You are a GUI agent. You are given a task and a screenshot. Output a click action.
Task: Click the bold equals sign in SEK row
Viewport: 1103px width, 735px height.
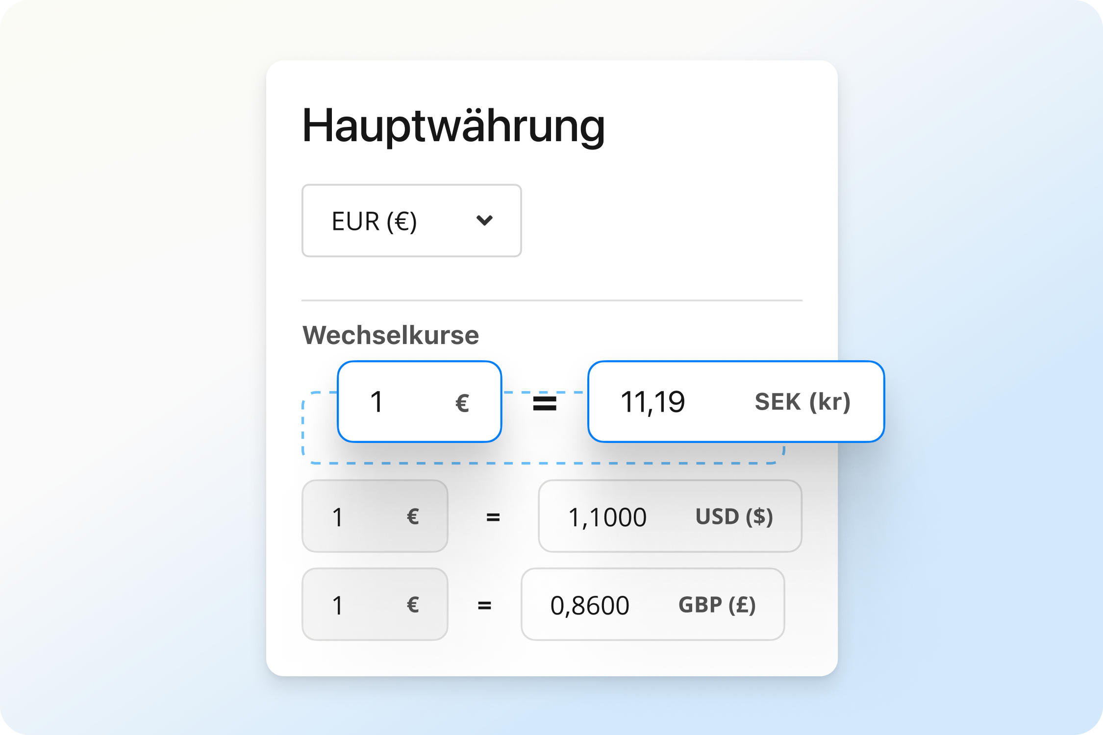tap(545, 404)
